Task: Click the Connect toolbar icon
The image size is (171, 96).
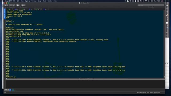Action: [6, 5]
